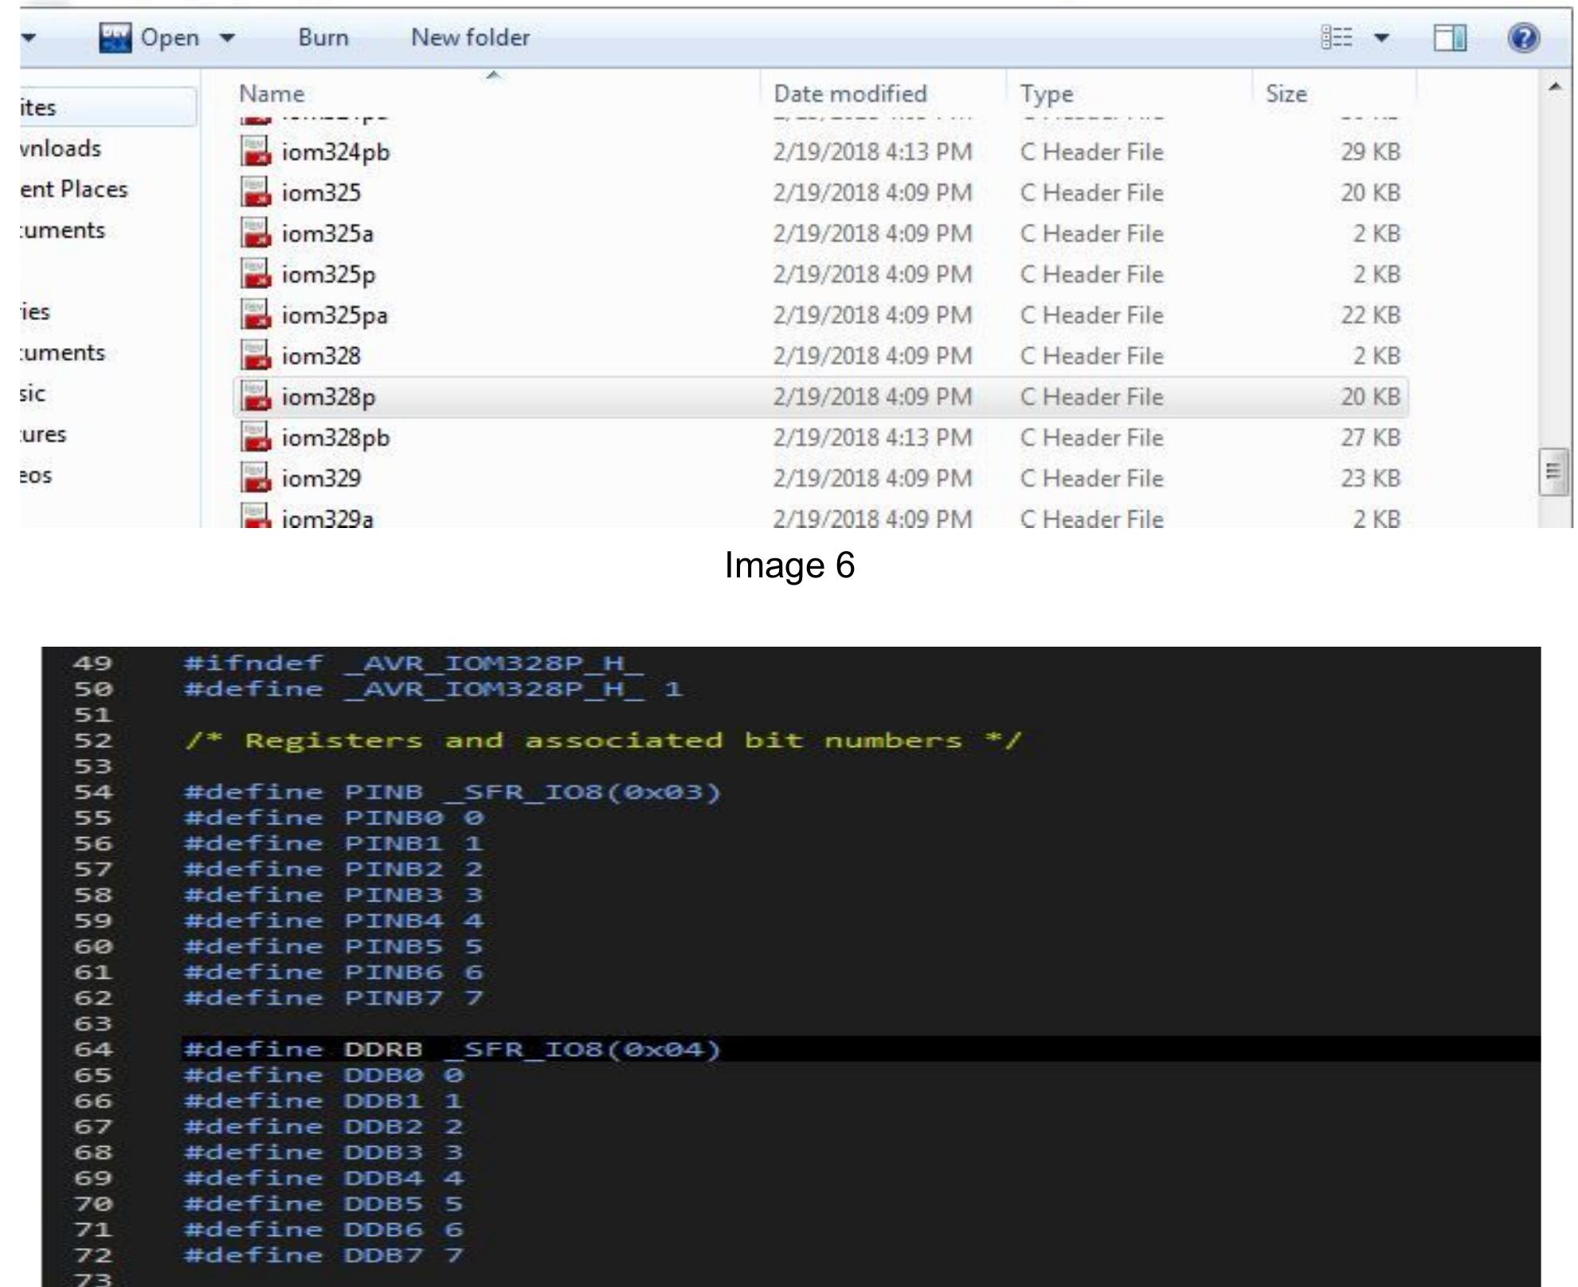Sort files by Name column header

pyautogui.click(x=272, y=94)
